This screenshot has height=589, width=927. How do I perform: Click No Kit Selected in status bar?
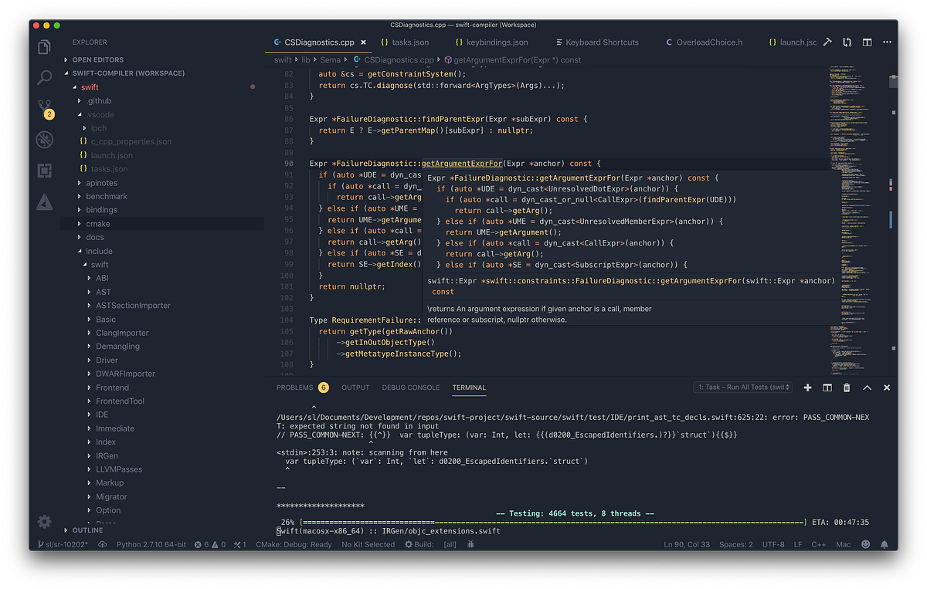368,544
